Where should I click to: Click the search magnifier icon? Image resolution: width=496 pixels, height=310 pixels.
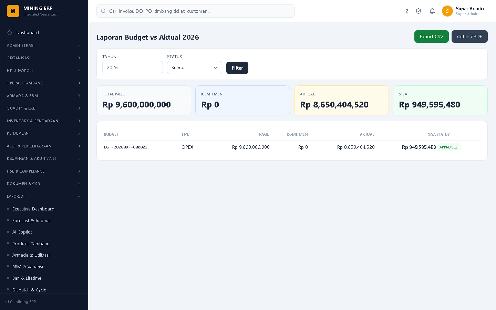point(103,11)
